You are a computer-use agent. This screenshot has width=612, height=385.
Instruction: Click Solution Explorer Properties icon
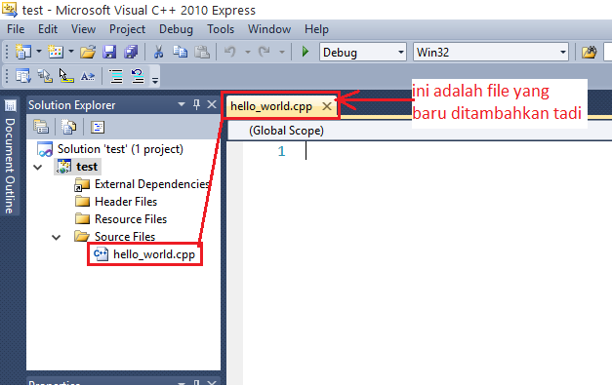[41, 127]
